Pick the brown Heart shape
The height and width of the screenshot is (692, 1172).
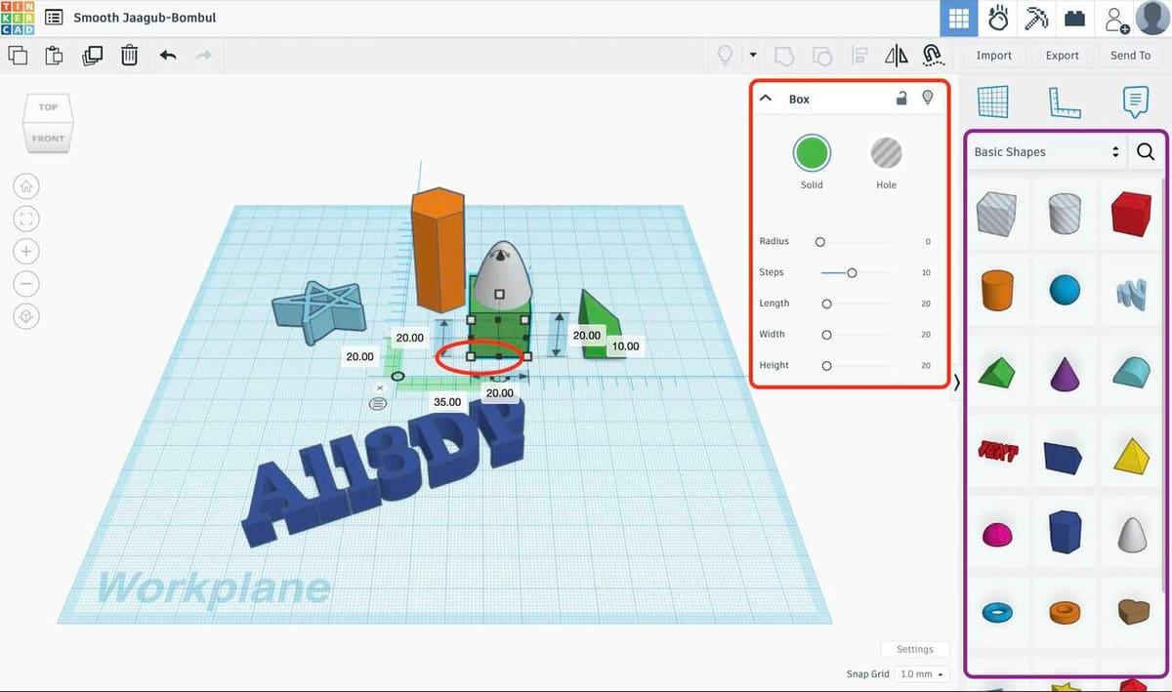pyautogui.click(x=1133, y=612)
